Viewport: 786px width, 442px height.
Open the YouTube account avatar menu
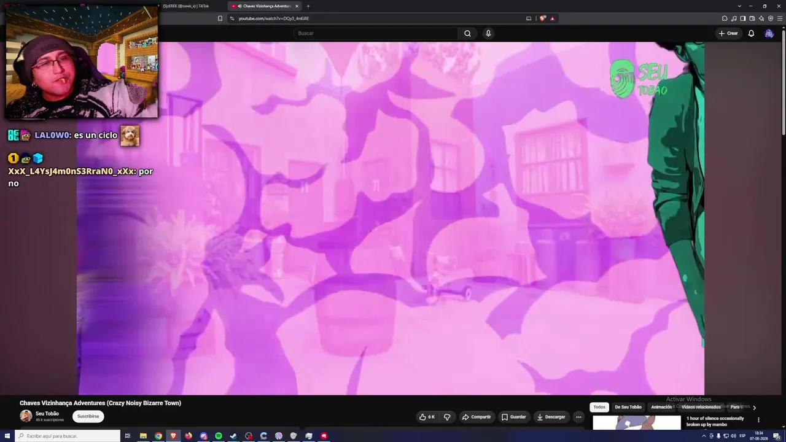(769, 33)
